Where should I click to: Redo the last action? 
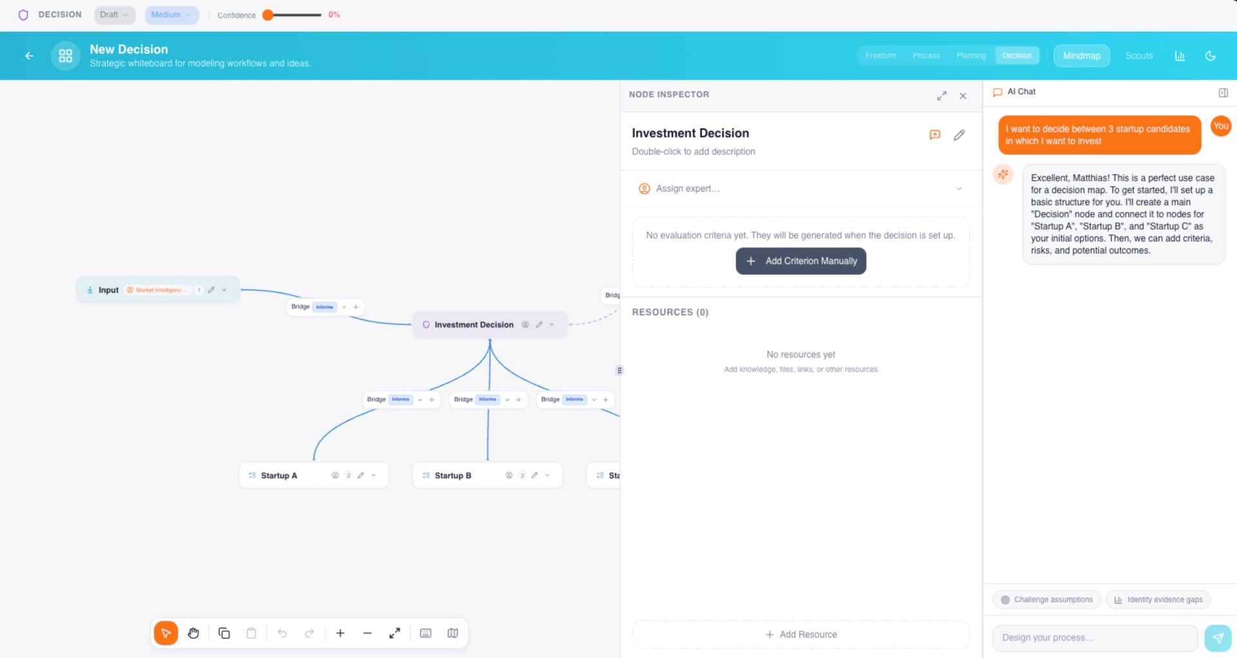309,633
